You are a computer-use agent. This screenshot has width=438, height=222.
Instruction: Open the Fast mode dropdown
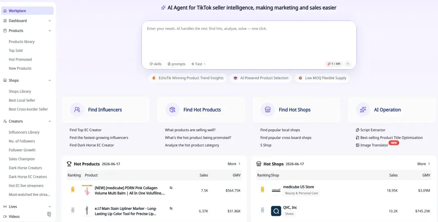(198, 64)
